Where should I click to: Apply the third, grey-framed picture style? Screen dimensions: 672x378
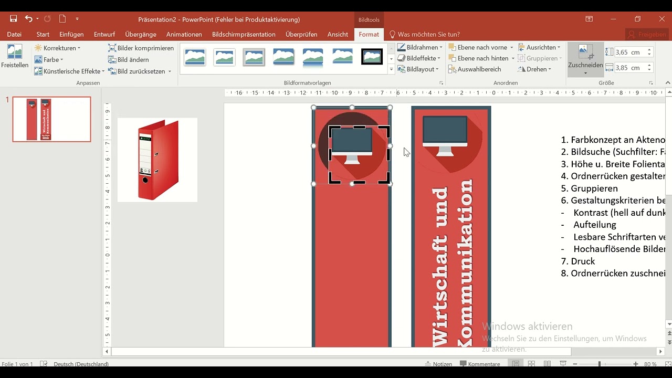tap(254, 57)
